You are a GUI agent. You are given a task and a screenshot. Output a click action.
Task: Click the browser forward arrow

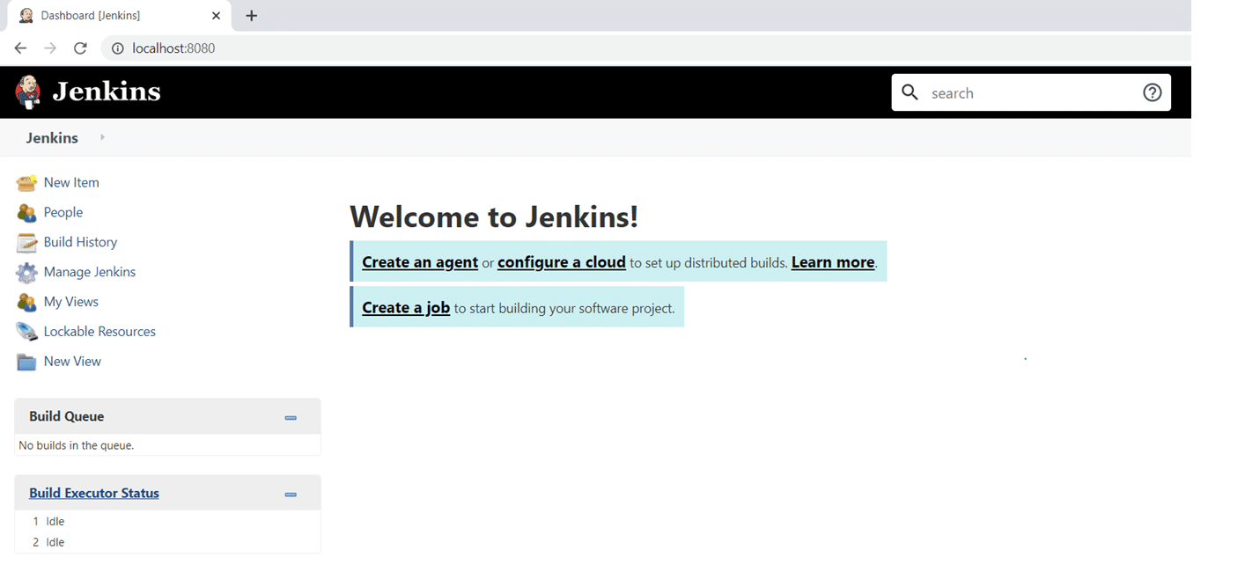tap(50, 48)
